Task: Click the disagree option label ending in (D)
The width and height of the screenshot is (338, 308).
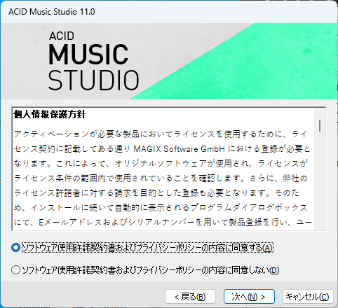Action: click(151, 270)
